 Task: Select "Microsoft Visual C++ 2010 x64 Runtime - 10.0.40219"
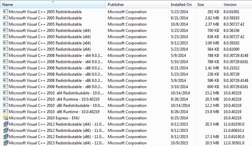click(54, 99)
